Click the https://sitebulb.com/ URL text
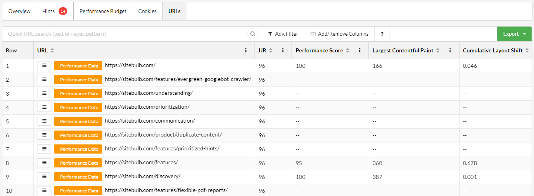The height and width of the screenshot is (196, 534). click(x=130, y=65)
